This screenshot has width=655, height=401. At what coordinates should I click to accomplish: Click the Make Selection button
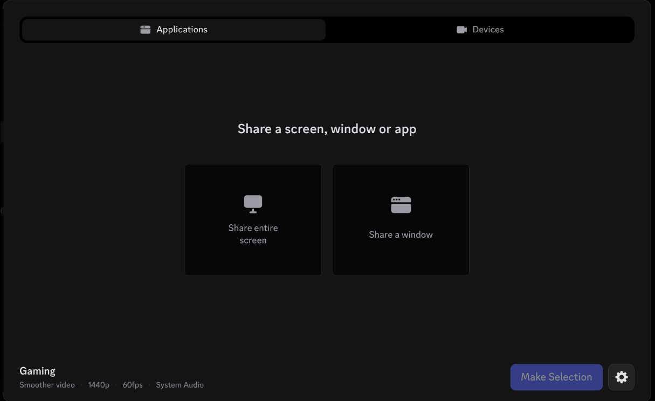pyautogui.click(x=556, y=377)
